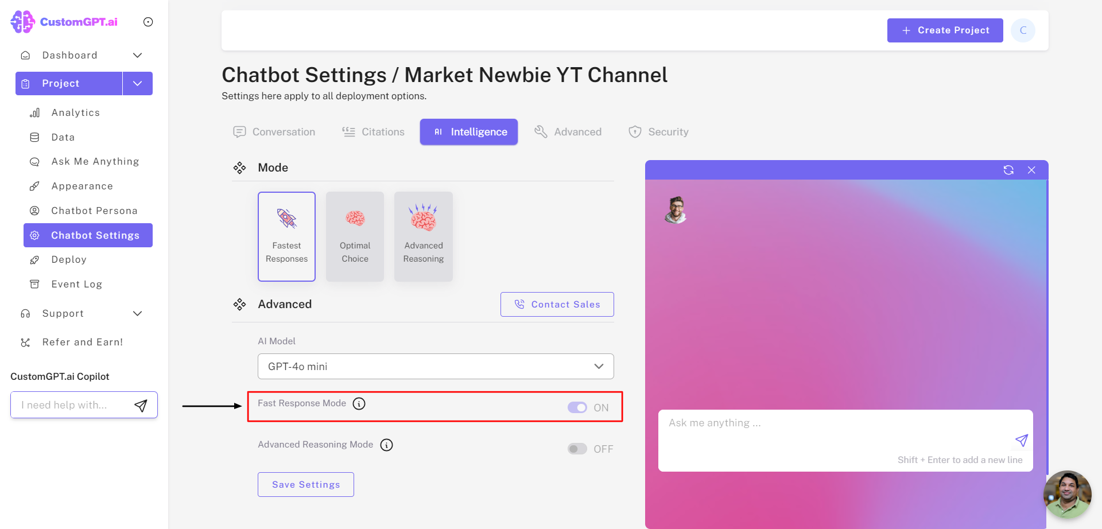1102x529 pixels.
Task: Open the AI Model GPT-4o mini dropdown
Action: tap(436, 366)
